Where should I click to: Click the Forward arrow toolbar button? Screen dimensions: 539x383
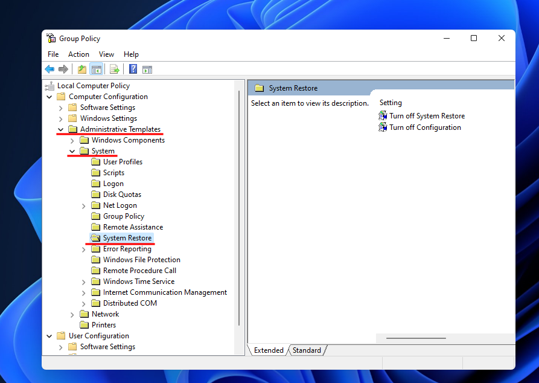click(63, 69)
